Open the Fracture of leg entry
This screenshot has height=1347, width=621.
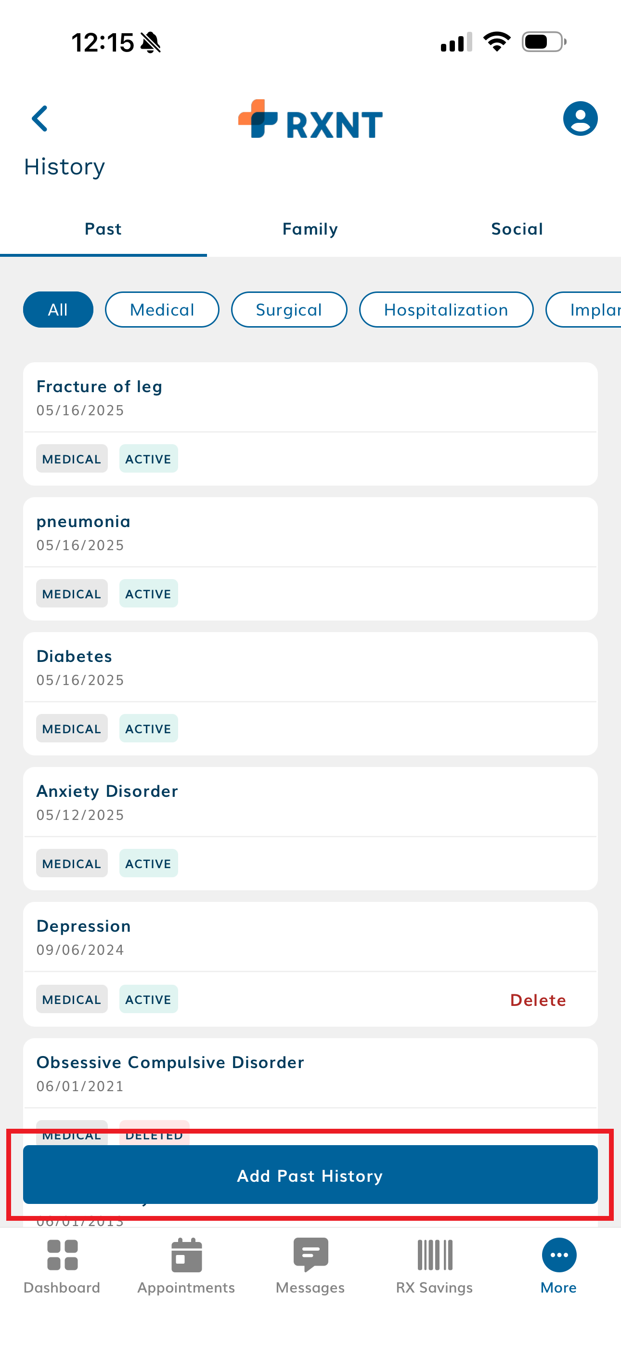point(310,397)
